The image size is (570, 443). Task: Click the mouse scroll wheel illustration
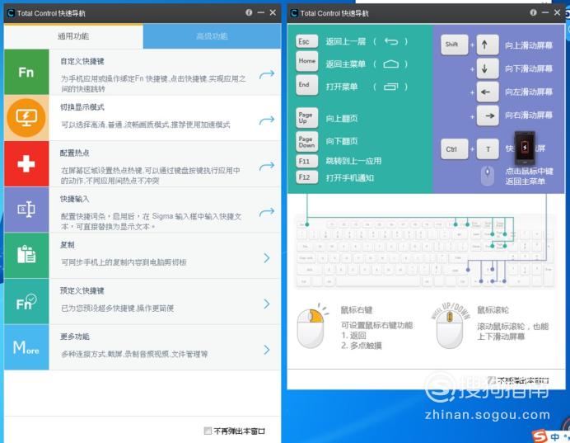point(450,327)
